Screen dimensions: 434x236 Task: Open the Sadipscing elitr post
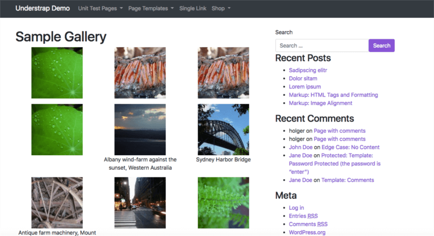tap(308, 71)
